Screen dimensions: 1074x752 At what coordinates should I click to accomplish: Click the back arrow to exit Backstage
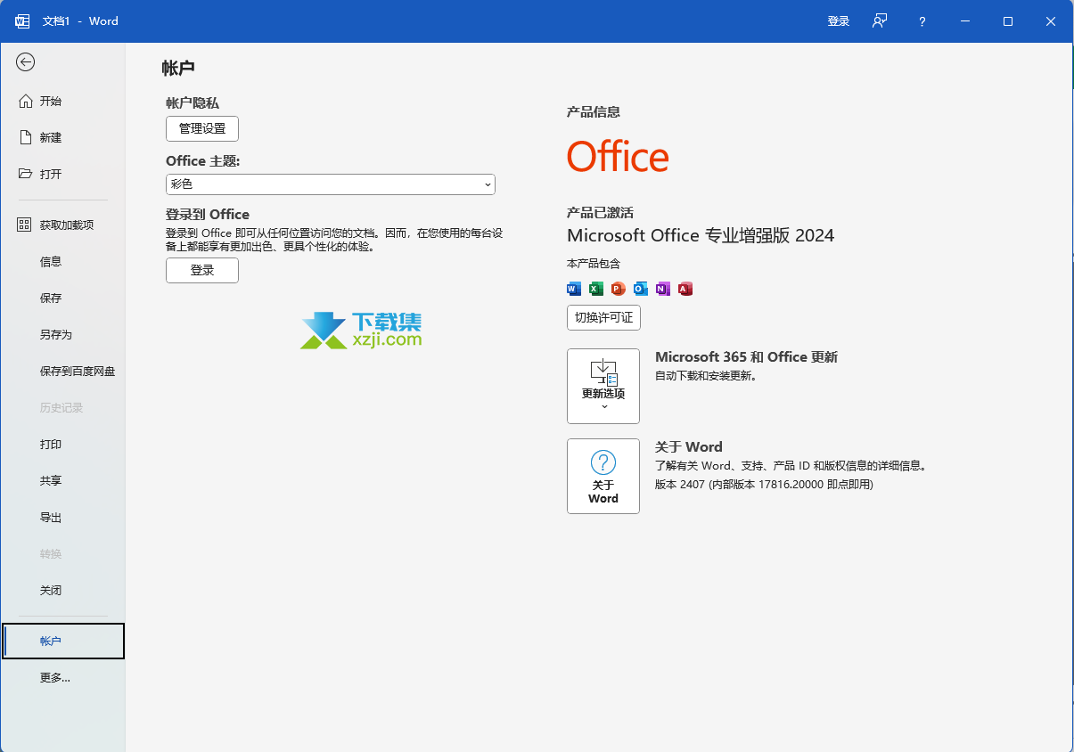(x=26, y=61)
